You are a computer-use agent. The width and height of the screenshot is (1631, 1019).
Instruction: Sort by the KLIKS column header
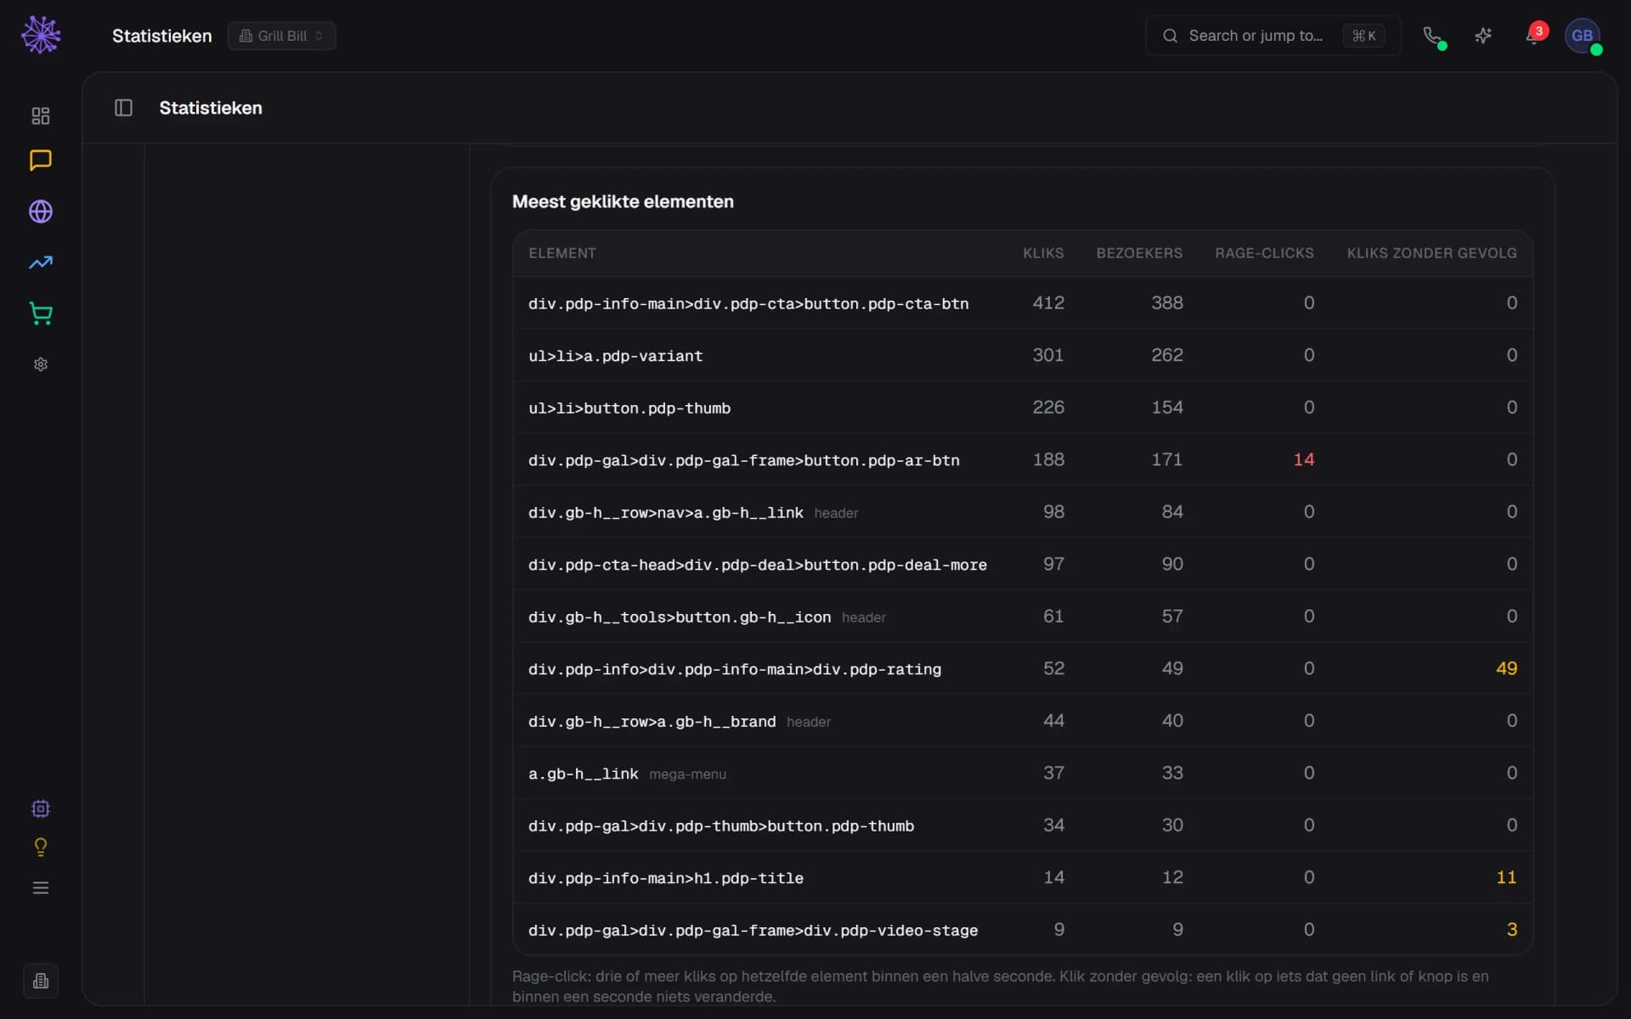(1043, 253)
